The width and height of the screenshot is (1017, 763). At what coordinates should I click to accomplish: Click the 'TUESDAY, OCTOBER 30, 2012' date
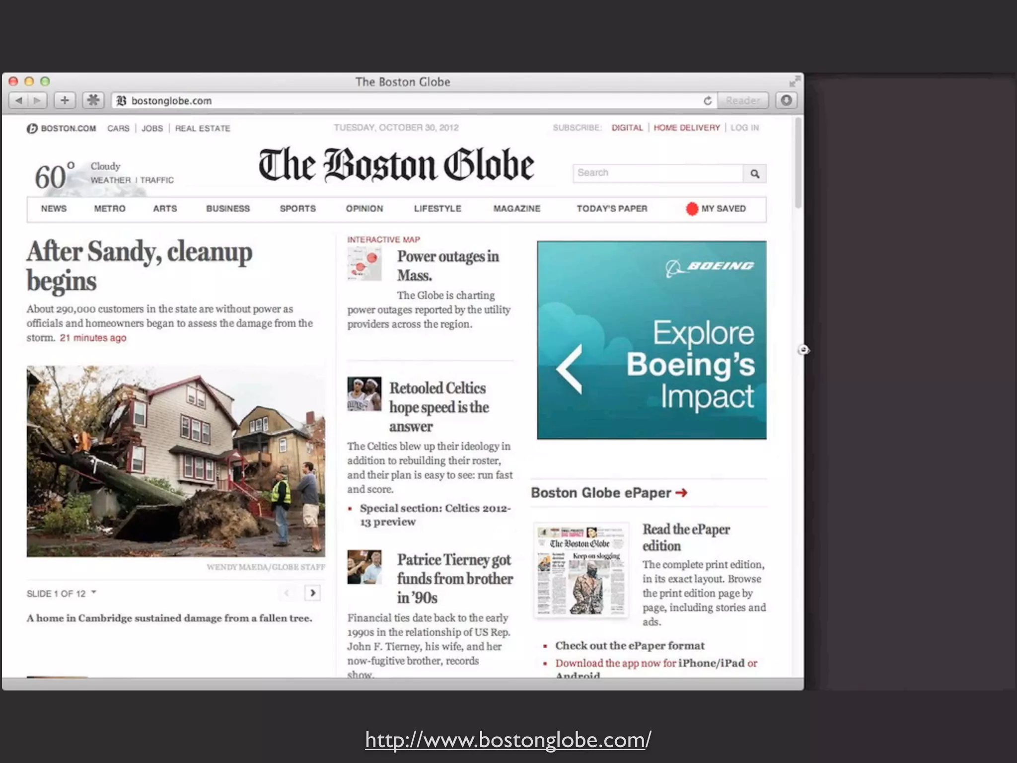pos(396,128)
